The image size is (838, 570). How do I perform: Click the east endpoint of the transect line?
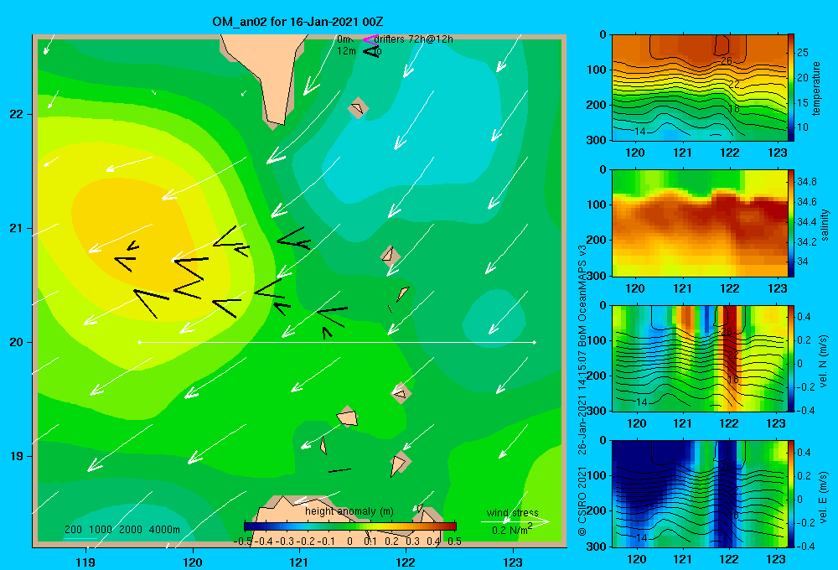535,342
